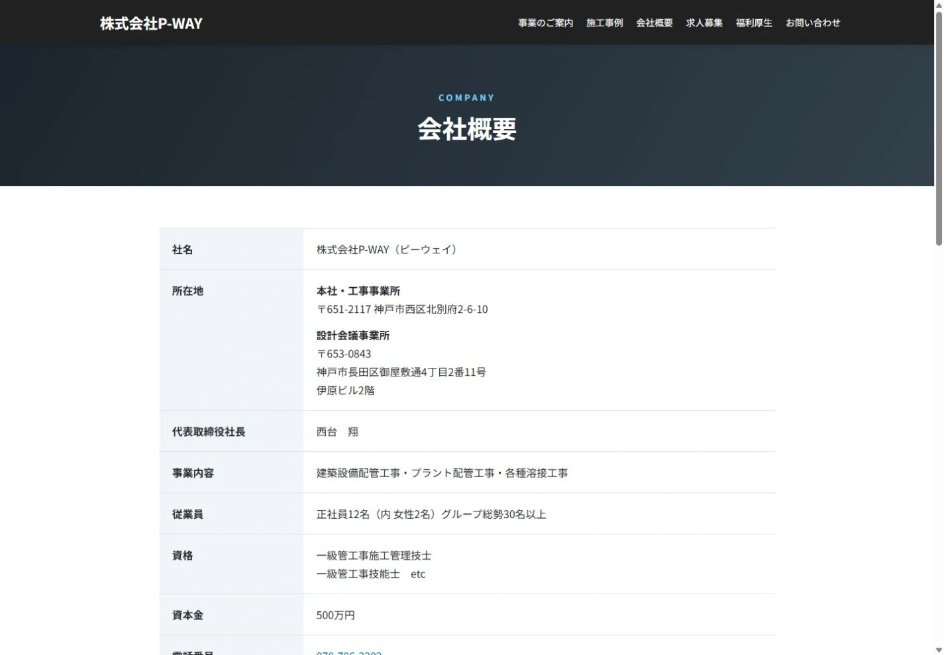Click the scrollbar down arrow
The image size is (944, 655).
coord(939,650)
